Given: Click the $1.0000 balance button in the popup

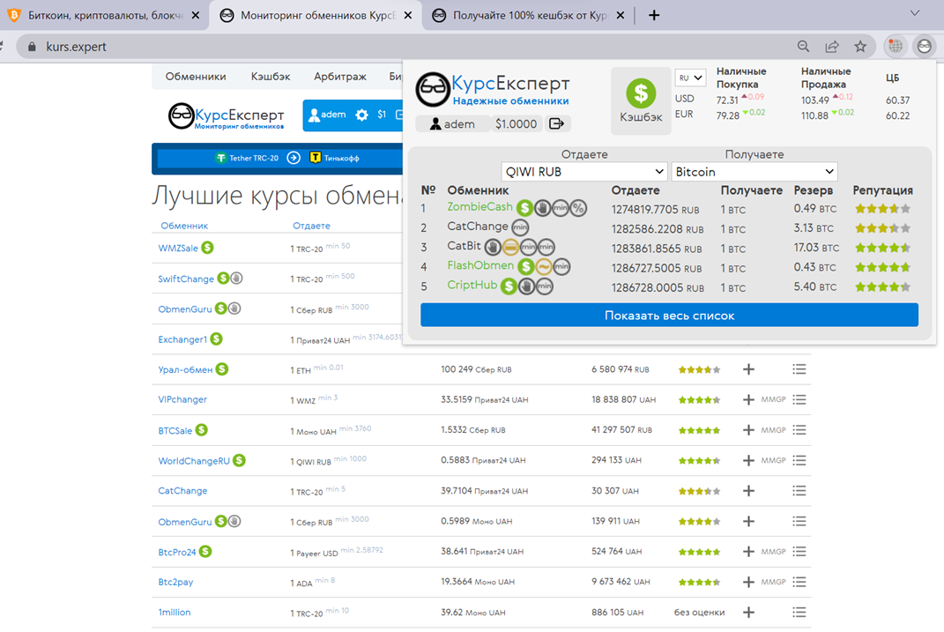Looking at the screenshot, I should point(516,124).
